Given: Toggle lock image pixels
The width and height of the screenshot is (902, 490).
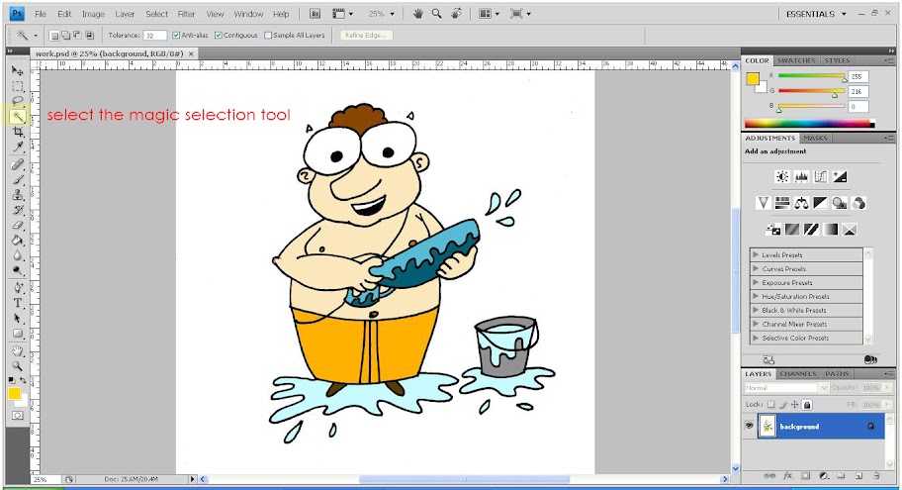Looking at the screenshot, I should tap(783, 405).
